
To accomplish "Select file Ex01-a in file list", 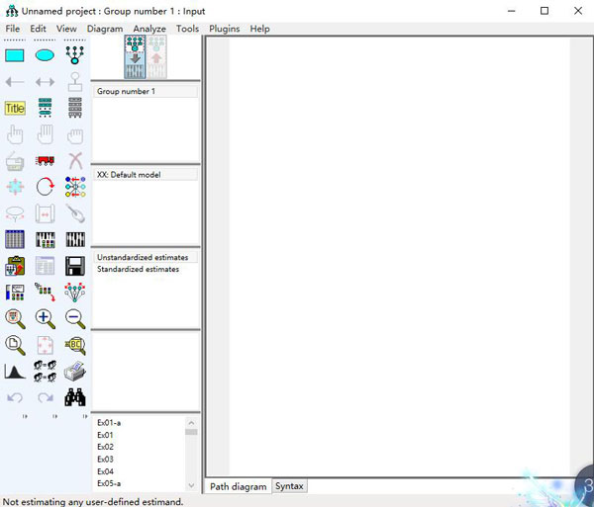I will [109, 423].
